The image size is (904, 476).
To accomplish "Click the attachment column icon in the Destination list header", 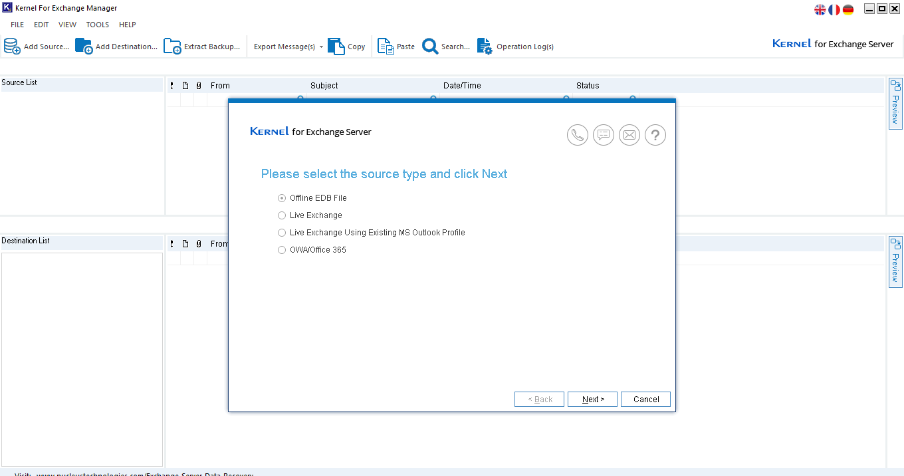I will click(199, 244).
